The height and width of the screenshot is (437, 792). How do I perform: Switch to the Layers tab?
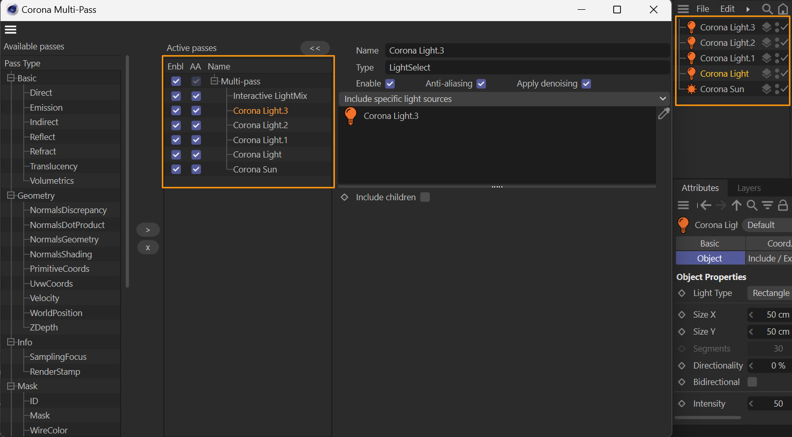tap(749, 188)
